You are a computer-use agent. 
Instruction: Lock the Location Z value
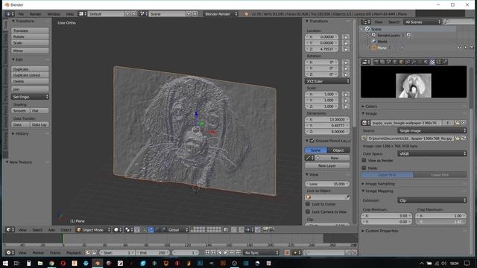point(346,49)
